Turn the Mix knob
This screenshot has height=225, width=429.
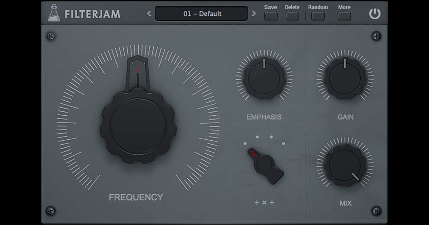tap(344, 164)
